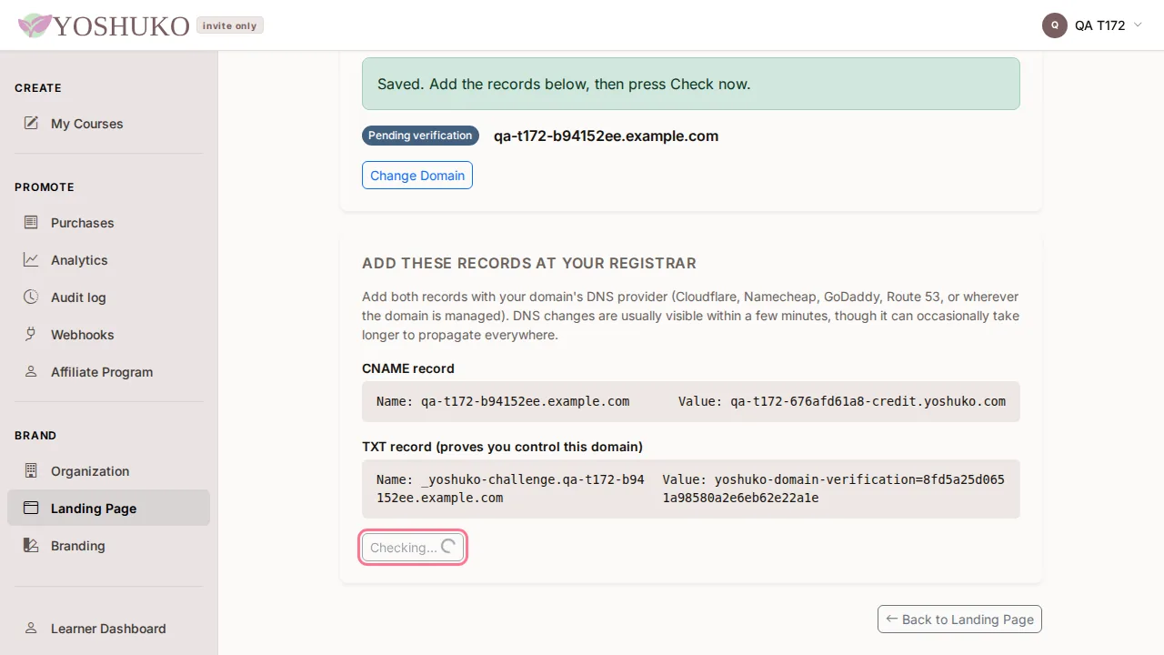Click the CNAME record name text
This screenshot has width=1164, height=655.
pyautogui.click(x=503, y=401)
